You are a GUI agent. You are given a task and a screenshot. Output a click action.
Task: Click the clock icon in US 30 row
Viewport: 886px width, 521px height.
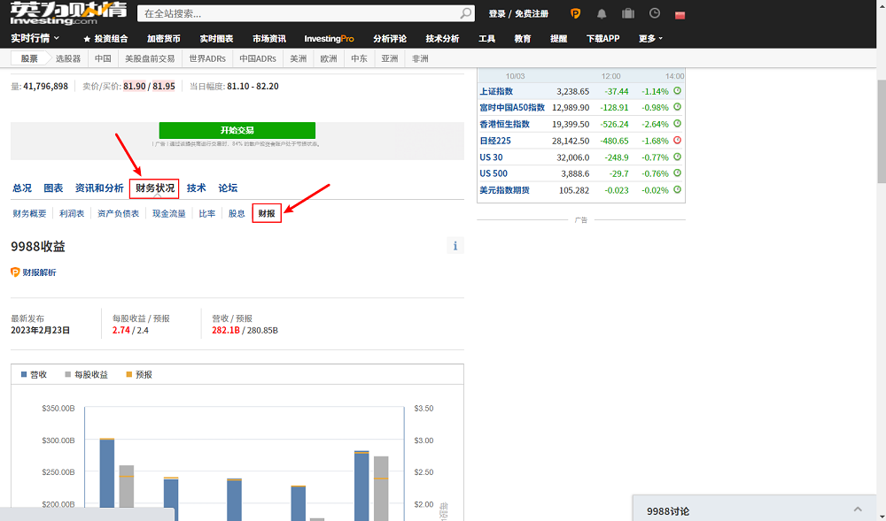677,157
